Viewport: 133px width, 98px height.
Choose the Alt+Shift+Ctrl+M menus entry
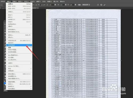point(19,84)
